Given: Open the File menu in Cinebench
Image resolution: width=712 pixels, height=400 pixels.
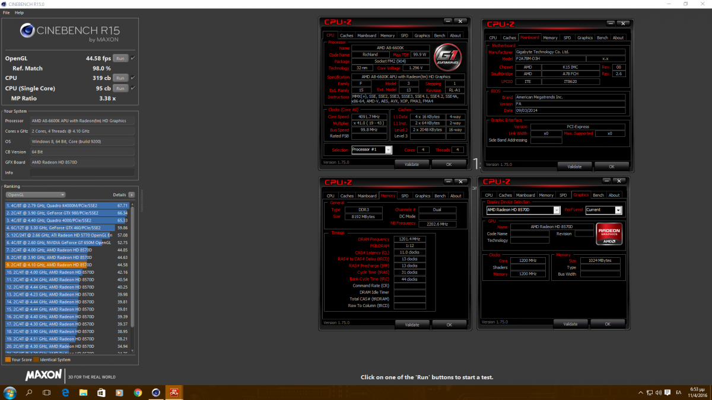Looking at the screenshot, I should point(6,12).
